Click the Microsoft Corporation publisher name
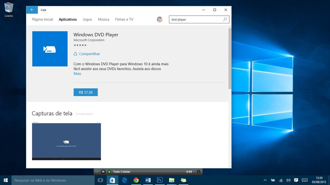This screenshot has width=330, height=185. (x=89, y=40)
